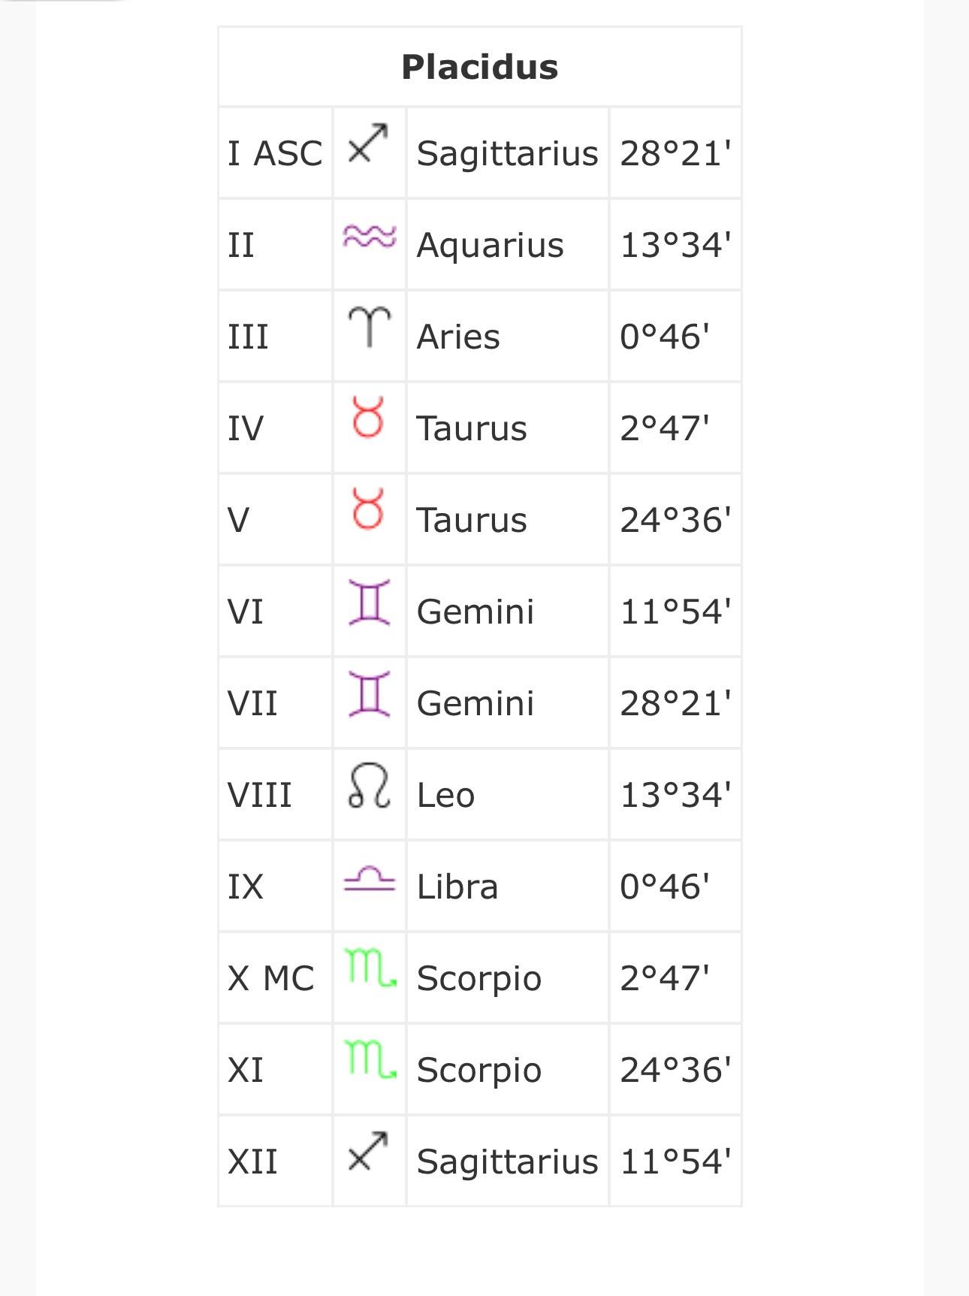Click the Aquarius sign name text
Viewport: 969px width, 1296px height.
pos(490,245)
